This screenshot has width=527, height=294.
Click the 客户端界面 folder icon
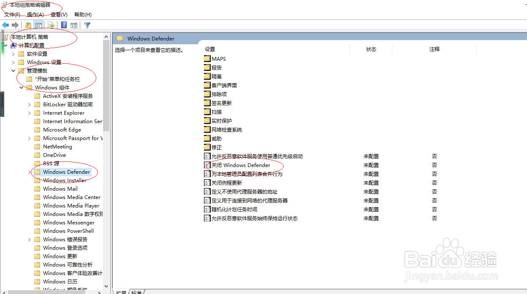[207, 85]
